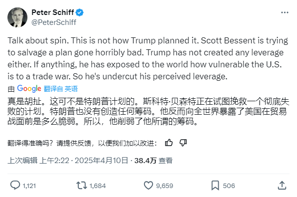This screenshot has height=197, width=297.
Task: Give thumbs down to the translation
Action: click(x=183, y=143)
